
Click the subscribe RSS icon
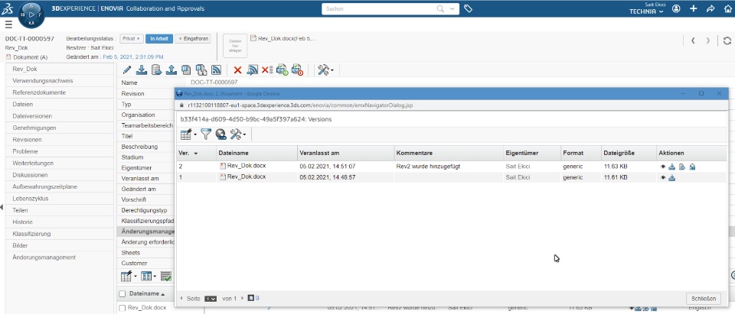click(x=217, y=70)
